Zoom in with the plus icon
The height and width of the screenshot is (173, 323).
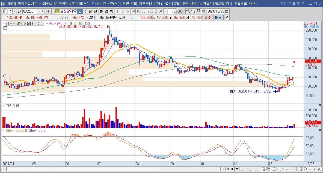tap(315, 169)
